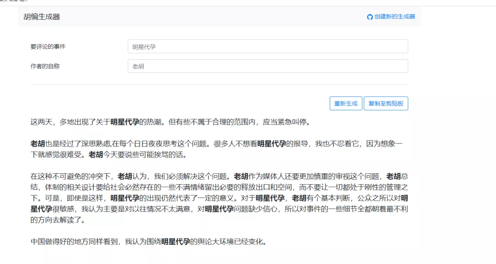496x264 pixels.
Task: Click the paragraph beginning 老胡也是经过了深思熟虑
Action: pos(216,149)
